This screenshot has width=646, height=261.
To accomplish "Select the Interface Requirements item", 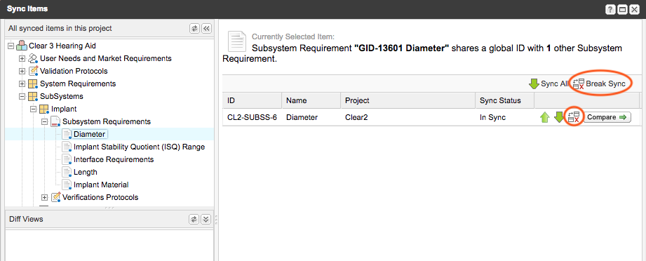I will click(114, 159).
